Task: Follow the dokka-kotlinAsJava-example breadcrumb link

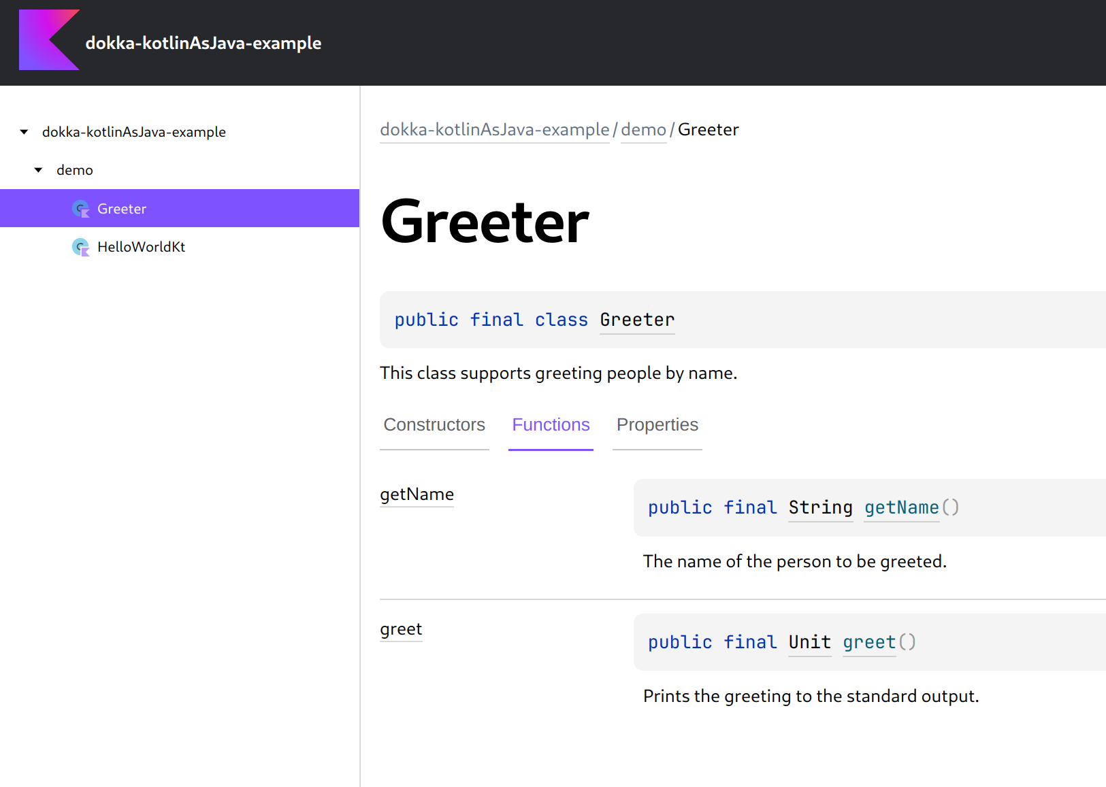Action: 495,129
